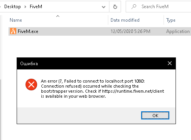Confirm the error with OK button

(x=155, y=115)
